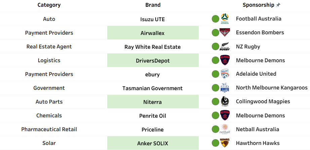Select the Collingwood Magpies logo
Viewport: 310px width, 150px height.
[225, 102]
